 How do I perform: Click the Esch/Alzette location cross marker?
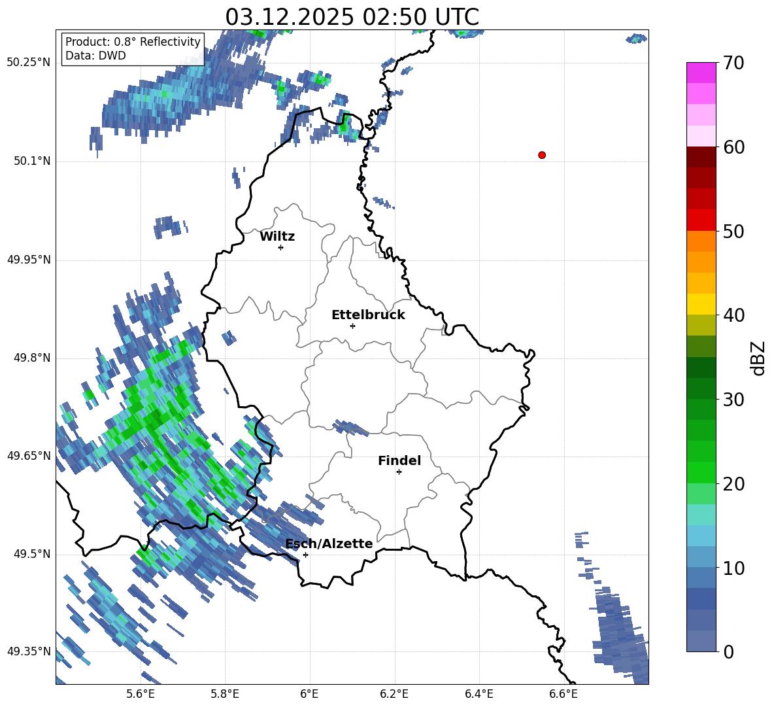305,555
